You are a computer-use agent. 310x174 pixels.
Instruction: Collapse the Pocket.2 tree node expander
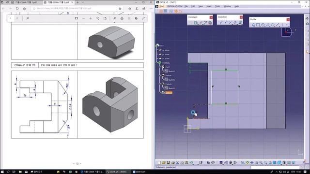pyautogui.click(x=160, y=84)
